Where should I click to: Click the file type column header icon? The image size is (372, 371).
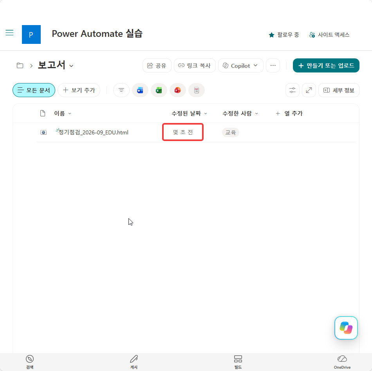(x=43, y=113)
